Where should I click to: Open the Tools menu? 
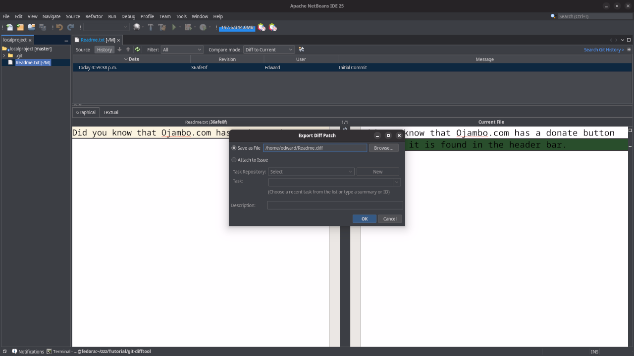pyautogui.click(x=181, y=16)
